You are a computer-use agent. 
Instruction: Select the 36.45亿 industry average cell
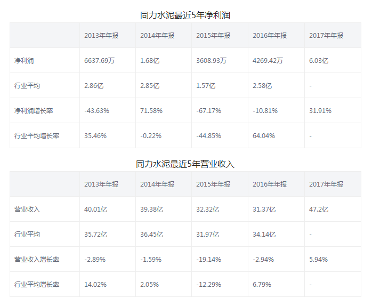pyautogui.click(x=152, y=235)
